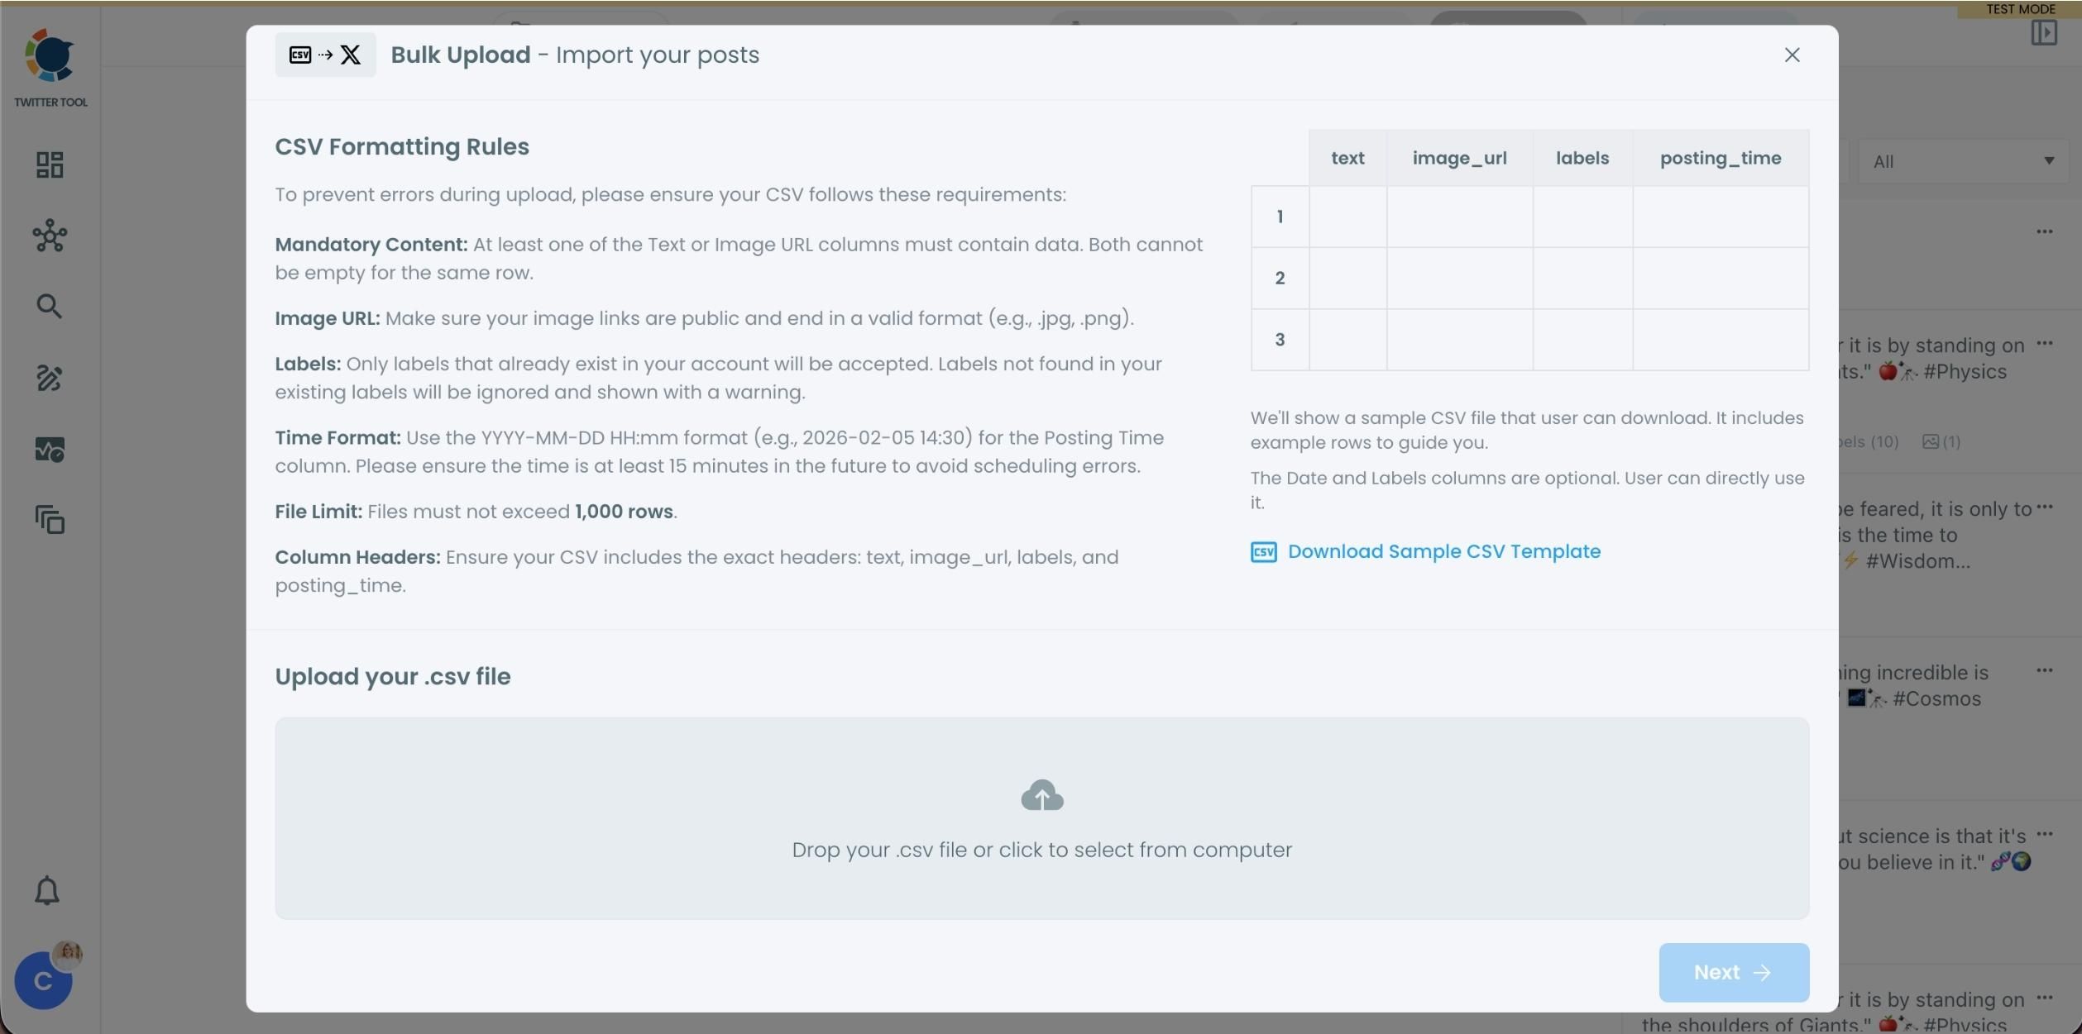Image resolution: width=2082 pixels, height=1034 pixels.
Task: Select the duplicated posts stack icon
Action: pyautogui.click(x=49, y=520)
